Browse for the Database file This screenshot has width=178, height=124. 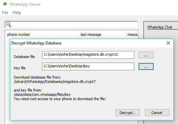pos(146,55)
